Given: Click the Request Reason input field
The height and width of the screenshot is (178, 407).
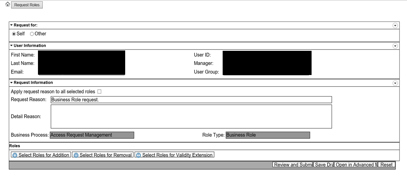Looking at the screenshot, I should (x=191, y=100).
